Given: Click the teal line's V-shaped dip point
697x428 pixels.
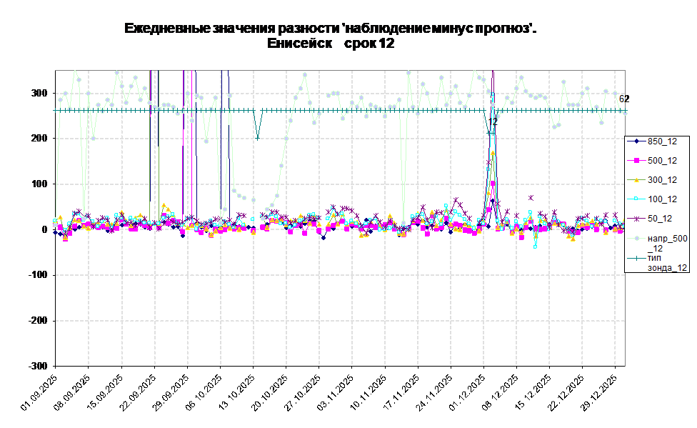Looking at the screenshot, I should tap(258, 138).
